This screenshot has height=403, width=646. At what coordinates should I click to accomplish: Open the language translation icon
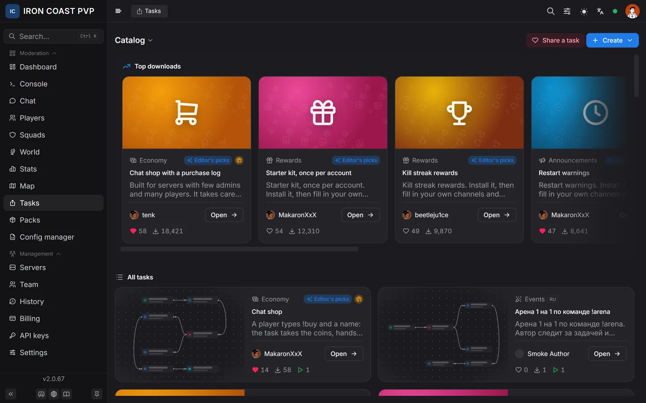click(x=600, y=11)
